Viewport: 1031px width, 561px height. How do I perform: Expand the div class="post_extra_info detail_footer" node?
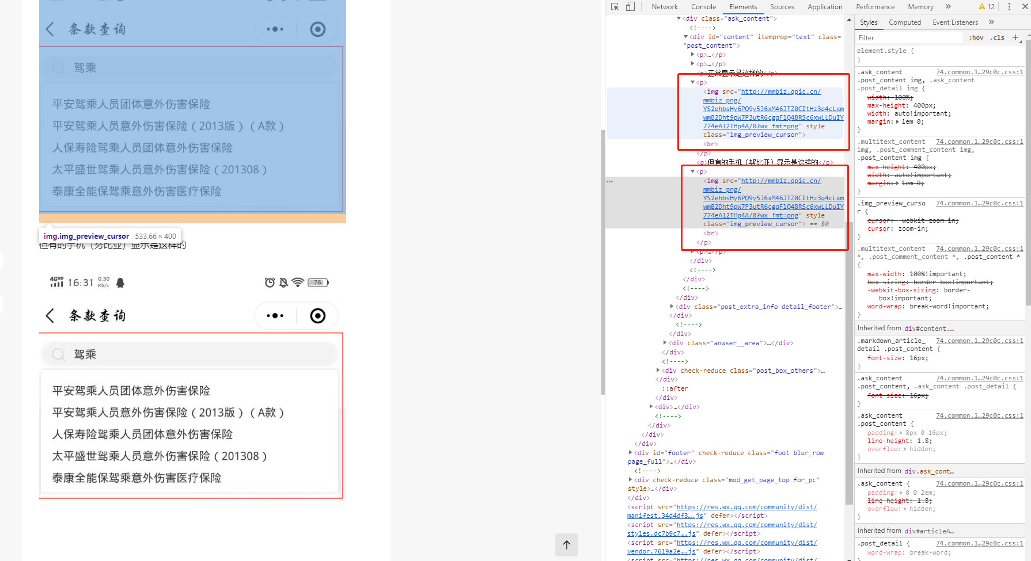(x=672, y=307)
